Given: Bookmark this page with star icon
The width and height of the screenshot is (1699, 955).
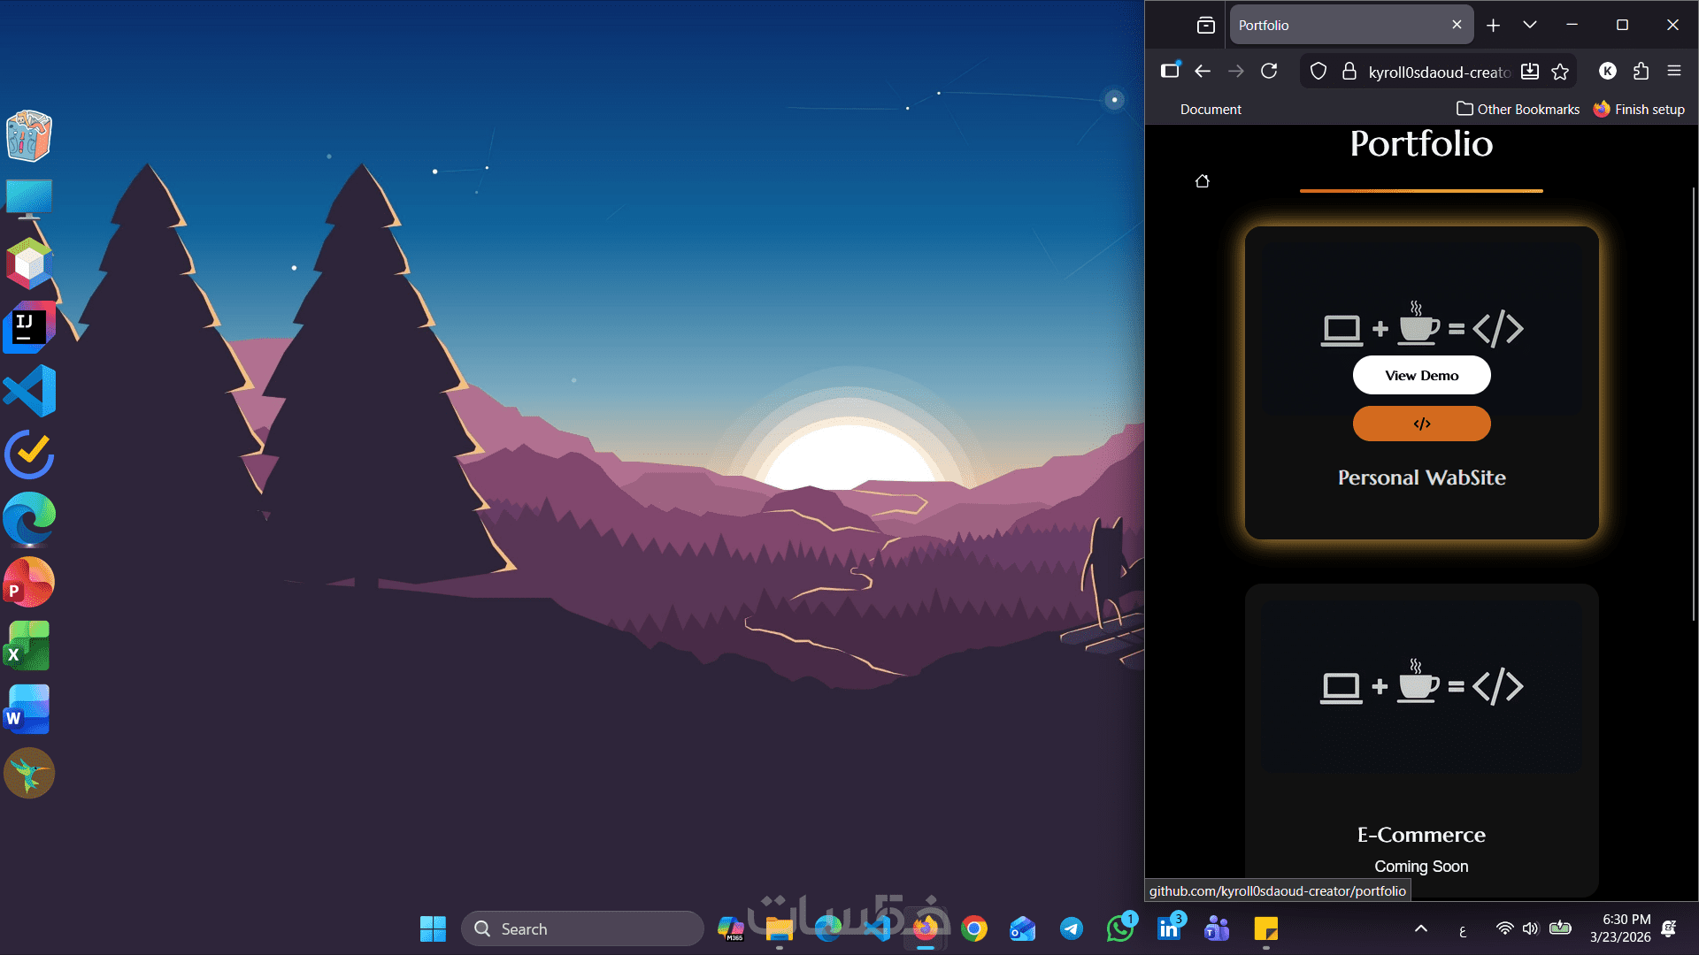Looking at the screenshot, I should pyautogui.click(x=1560, y=72).
